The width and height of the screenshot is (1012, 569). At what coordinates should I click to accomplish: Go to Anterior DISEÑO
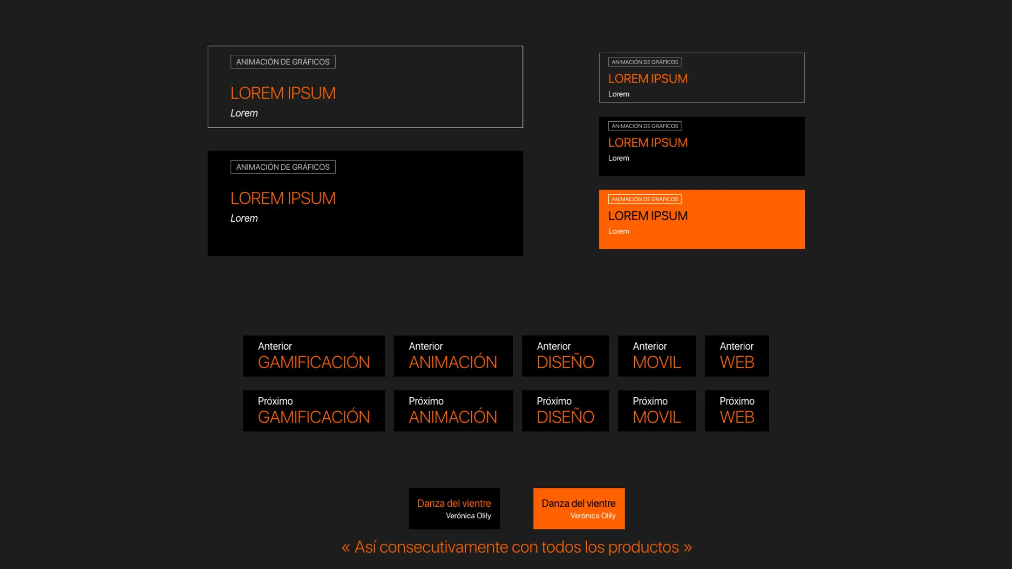(x=565, y=356)
